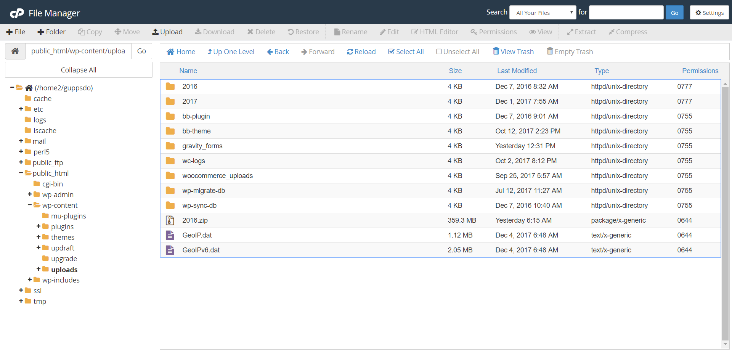Click the Compress toolbar button
732x350 pixels.
pyautogui.click(x=628, y=32)
